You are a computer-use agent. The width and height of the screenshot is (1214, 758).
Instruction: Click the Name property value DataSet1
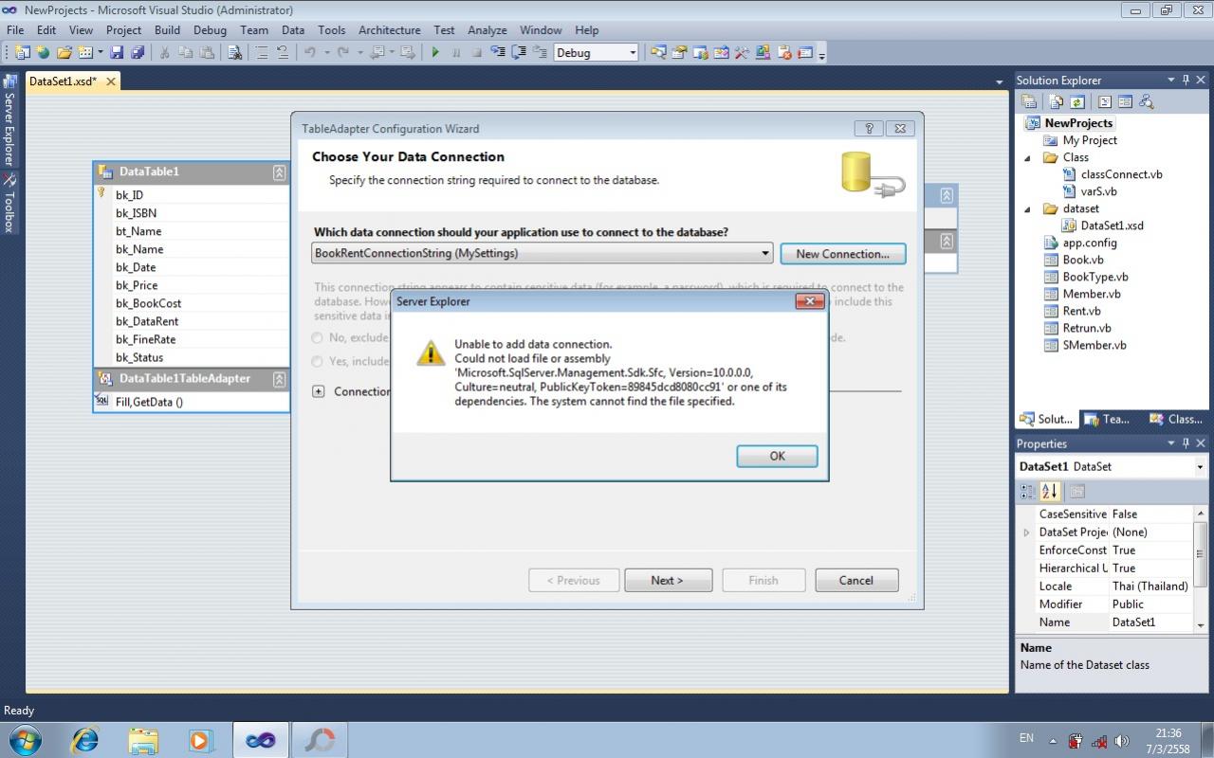pyautogui.click(x=1151, y=623)
